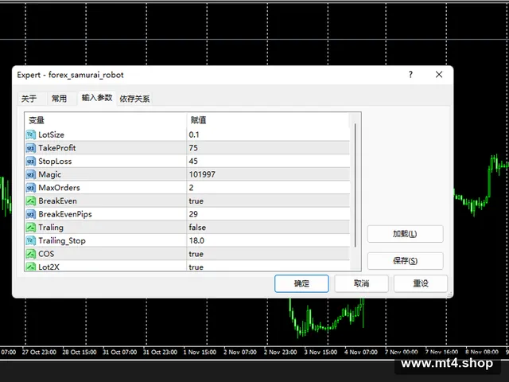The height and width of the screenshot is (382, 509).
Task: Select the Trailing_Stop value 18.0
Action: 196,240
